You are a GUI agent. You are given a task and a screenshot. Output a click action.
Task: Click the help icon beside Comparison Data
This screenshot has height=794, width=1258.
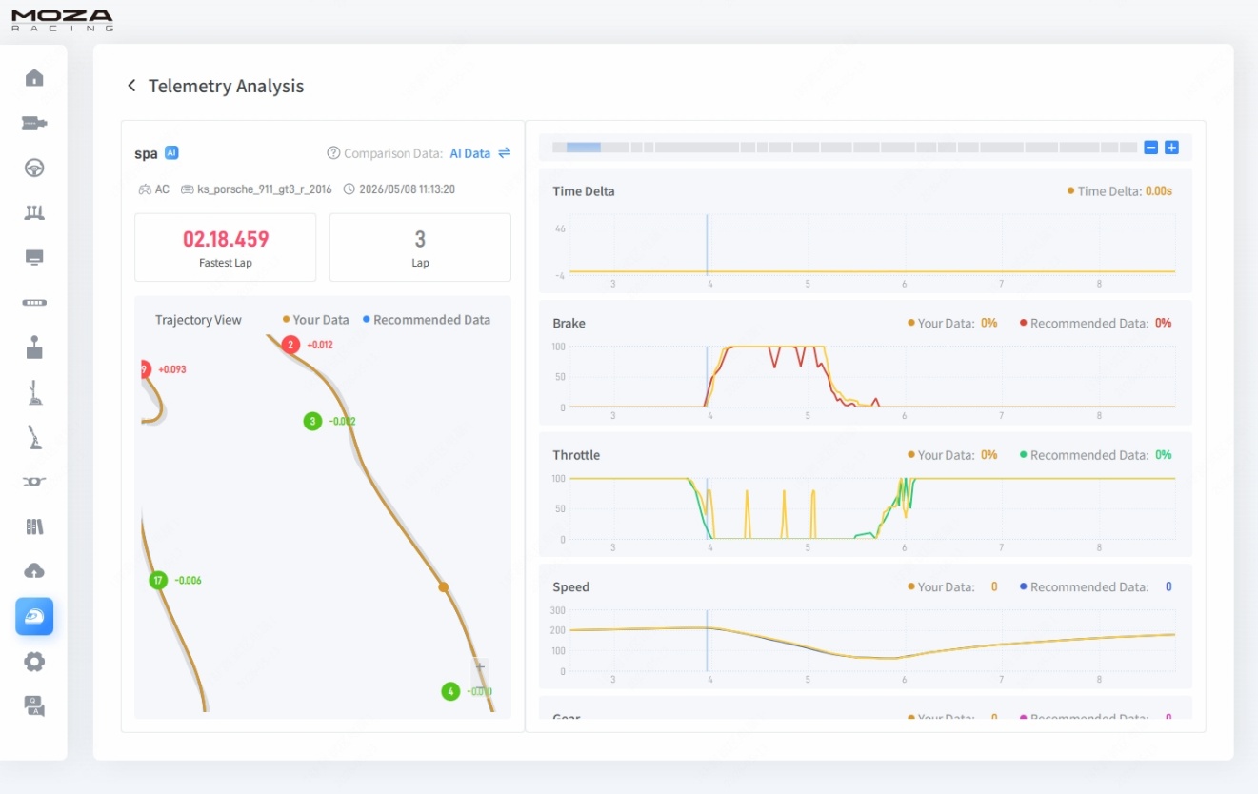(x=333, y=153)
